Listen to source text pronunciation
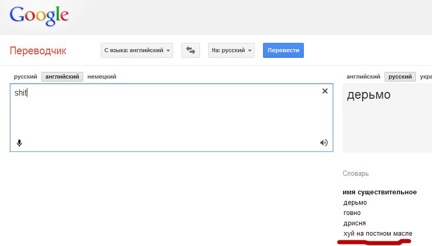Viewport: 432px width, 246px height. (x=323, y=143)
